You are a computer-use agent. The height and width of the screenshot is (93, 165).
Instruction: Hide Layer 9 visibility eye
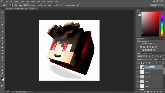(138, 82)
